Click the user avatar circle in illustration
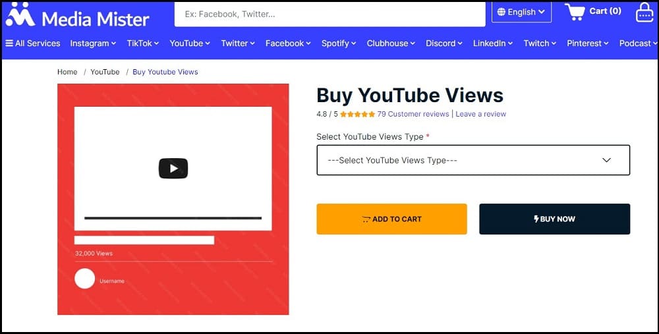This screenshot has width=659, height=334. 84,279
